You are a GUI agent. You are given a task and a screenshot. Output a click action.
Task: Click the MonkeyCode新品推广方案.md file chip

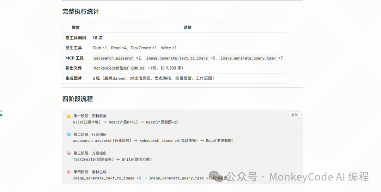click(119, 68)
